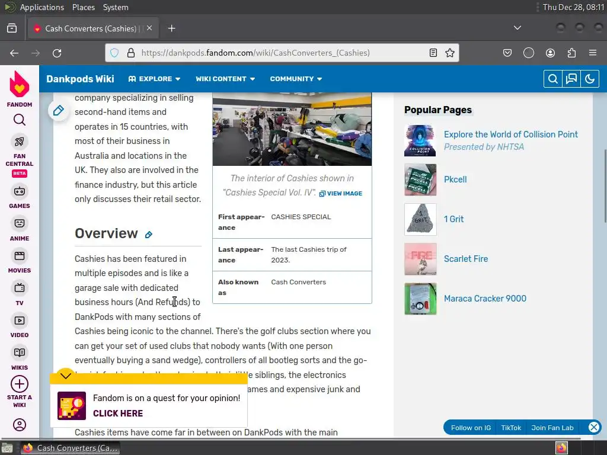The width and height of the screenshot is (607, 455).
Task: Click the Pkcell batteries thumbnail
Action: coord(420,180)
